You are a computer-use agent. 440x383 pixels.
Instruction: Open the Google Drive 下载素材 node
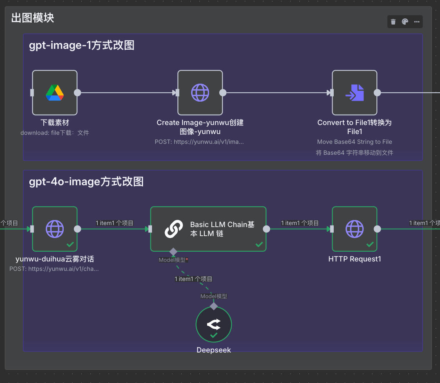tap(55, 93)
